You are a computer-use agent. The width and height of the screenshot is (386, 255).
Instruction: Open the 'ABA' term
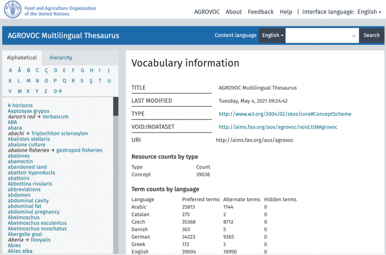coord(12,122)
